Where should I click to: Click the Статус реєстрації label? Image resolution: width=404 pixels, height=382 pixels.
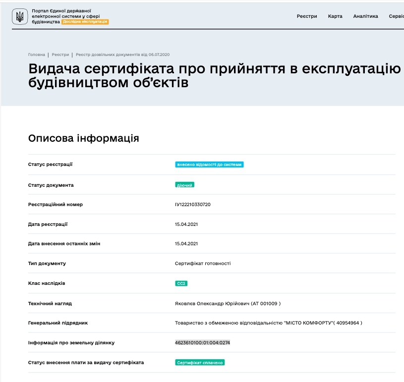click(50, 164)
